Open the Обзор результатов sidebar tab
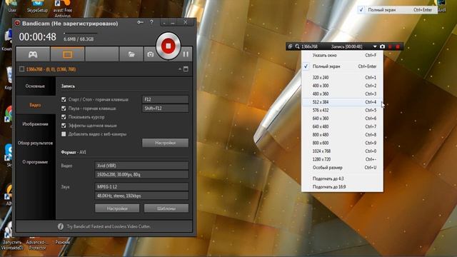 point(35,143)
